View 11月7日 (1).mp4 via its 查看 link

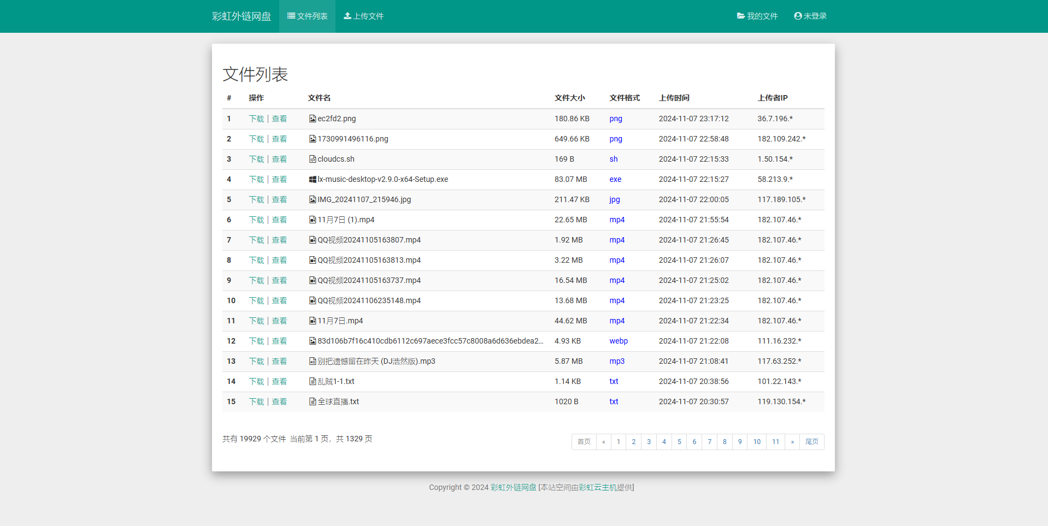(279, 220)
